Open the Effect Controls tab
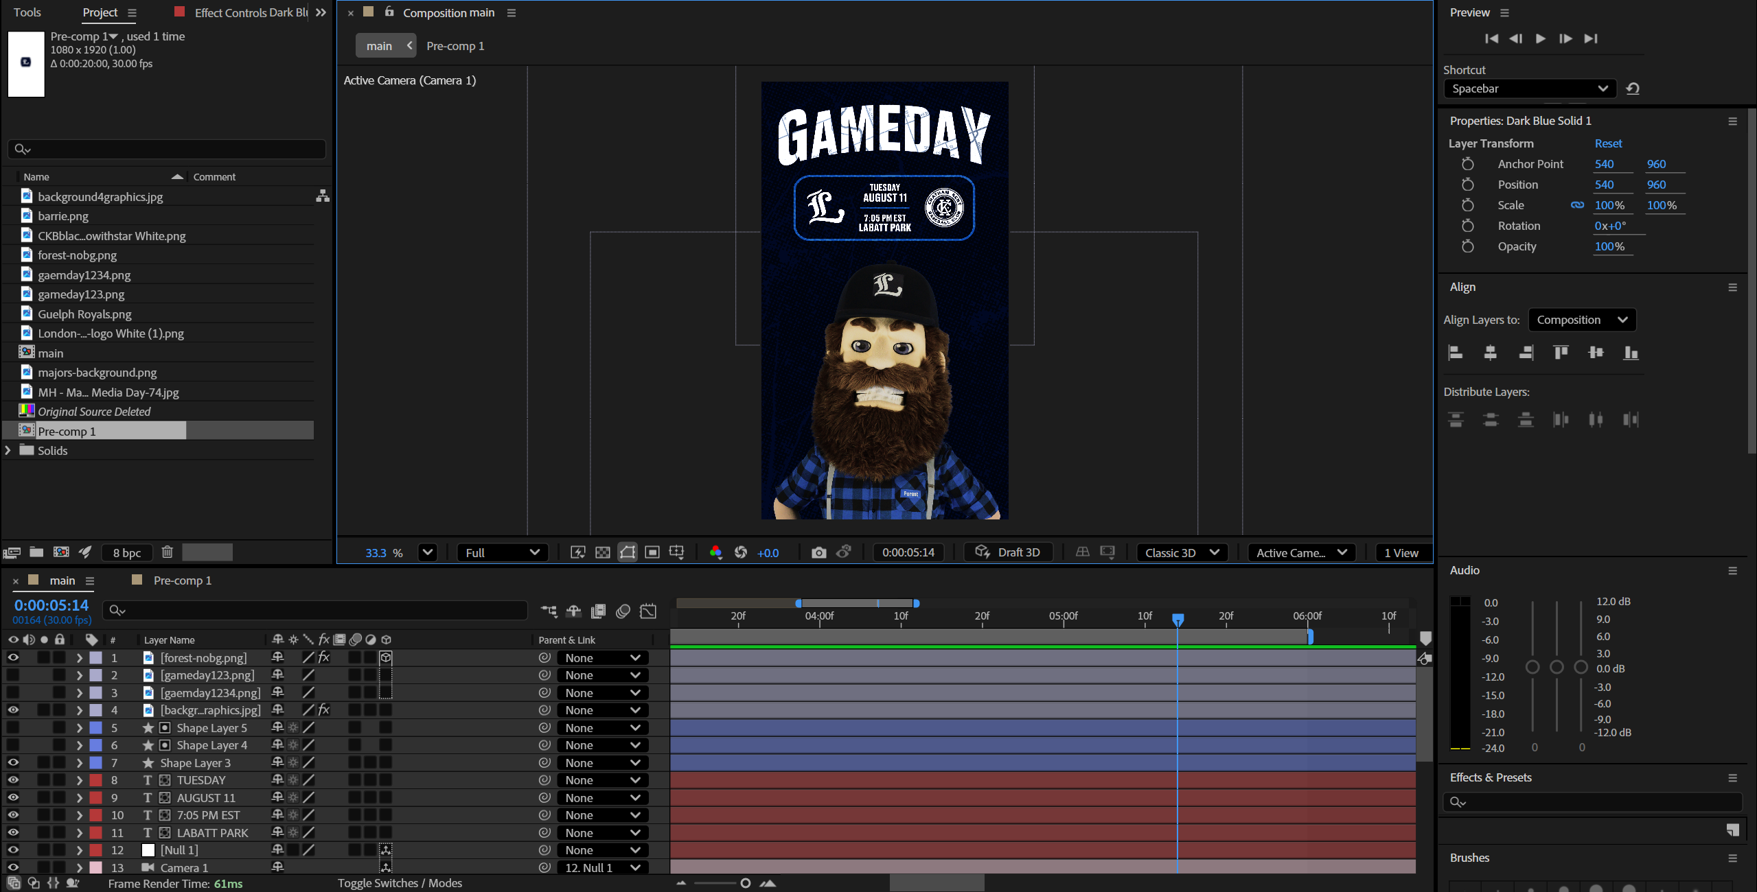Screen dimensions: 1757x892 click(x=251, y=12)
